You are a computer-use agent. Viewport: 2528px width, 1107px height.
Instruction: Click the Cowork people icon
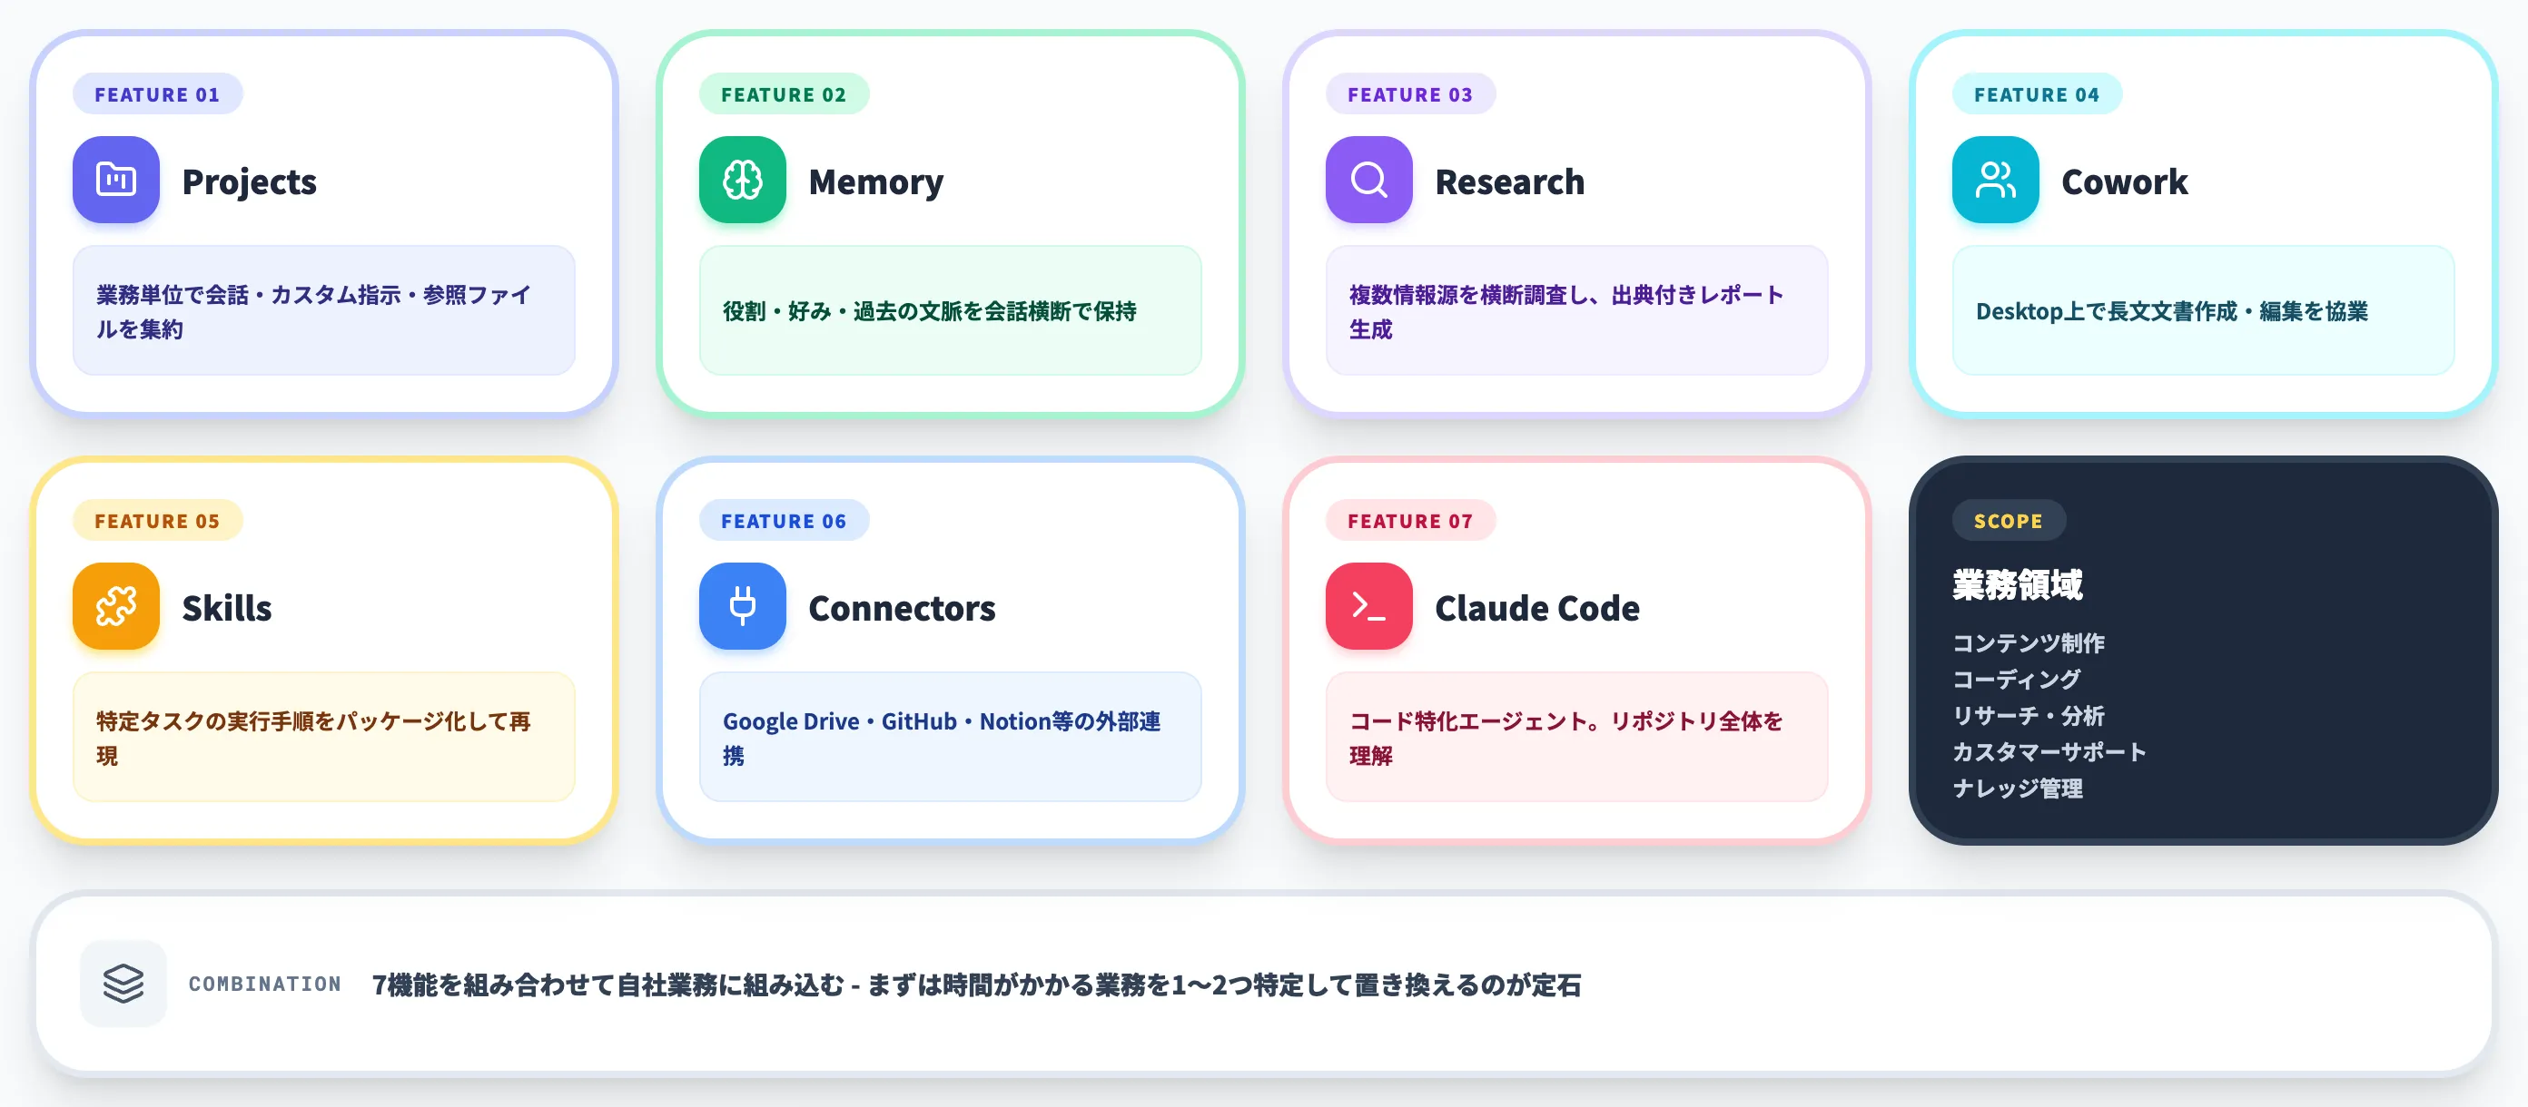(x=1995, y=180)
